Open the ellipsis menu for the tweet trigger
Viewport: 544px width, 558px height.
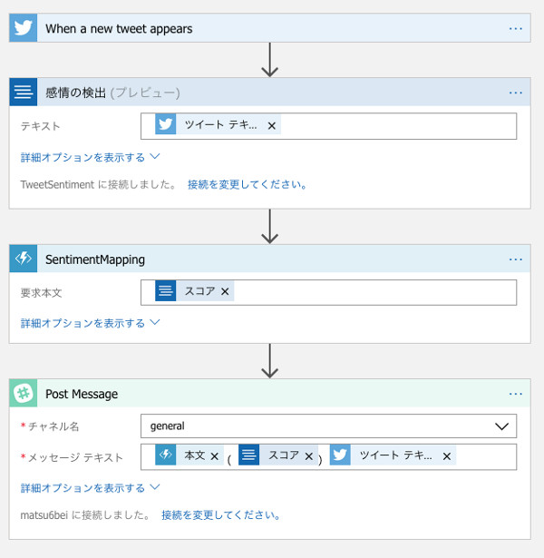(516, 28)
